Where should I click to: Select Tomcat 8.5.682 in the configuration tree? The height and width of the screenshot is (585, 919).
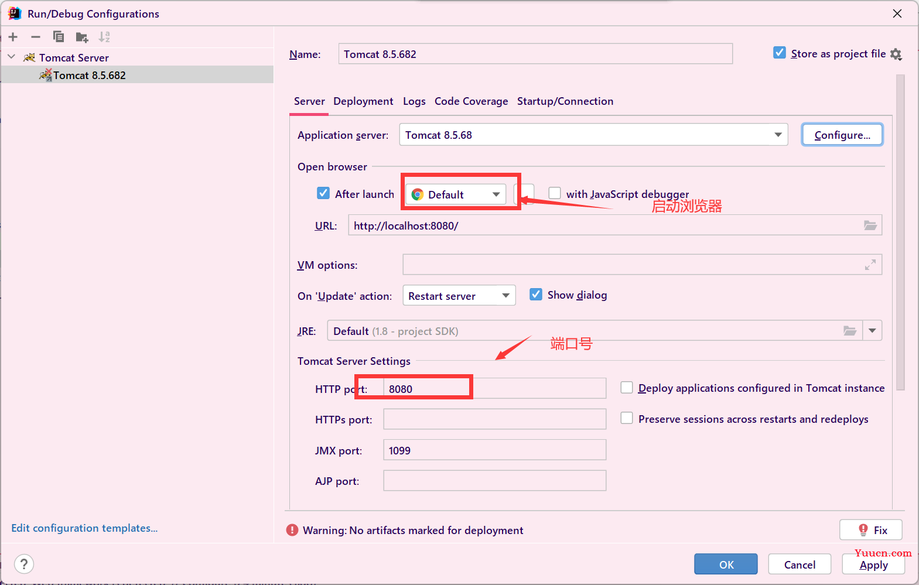137,75
